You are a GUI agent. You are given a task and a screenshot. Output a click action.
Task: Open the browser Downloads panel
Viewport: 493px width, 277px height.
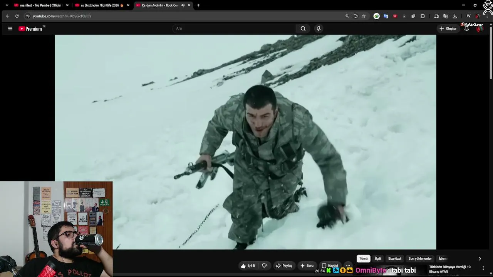point(455,16)
